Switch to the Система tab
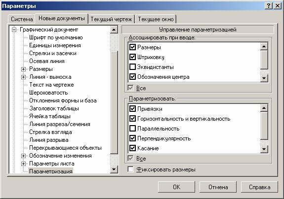284x199 pixels. pyautogui.click(x=22, y=19)
